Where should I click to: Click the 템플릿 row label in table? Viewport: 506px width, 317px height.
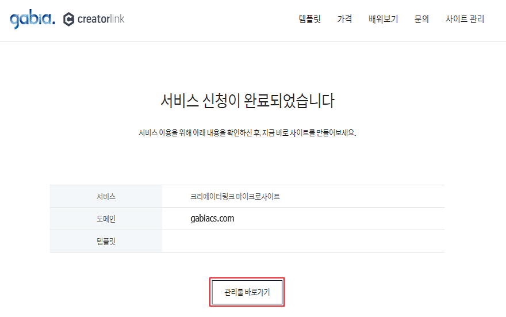point(106,242)
